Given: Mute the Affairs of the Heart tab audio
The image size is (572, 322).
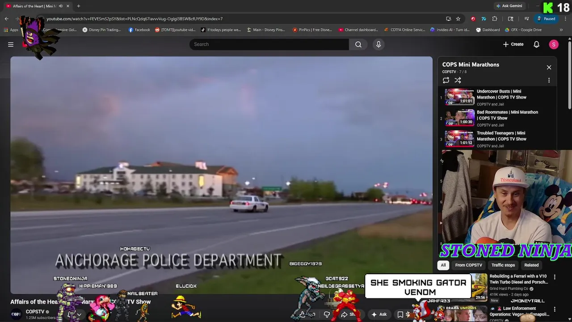Looking at the screenshot, I should coord(61,6).
